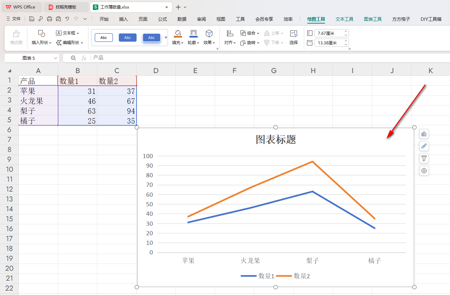Click the Align (对齐) icon

point(230,33)
